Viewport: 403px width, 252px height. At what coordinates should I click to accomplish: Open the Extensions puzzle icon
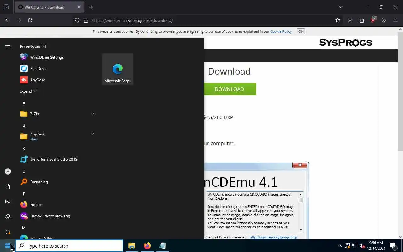point(361,20)
